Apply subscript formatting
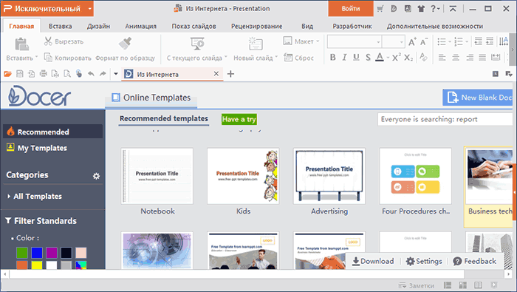517x292 pixels. 408,58
